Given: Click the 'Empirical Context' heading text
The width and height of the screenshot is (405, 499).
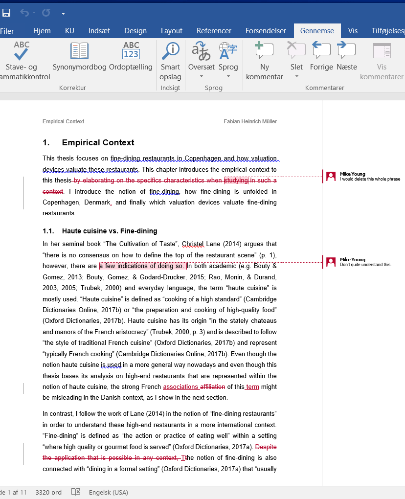Looking at the screenshot, I should coord(98,142).
